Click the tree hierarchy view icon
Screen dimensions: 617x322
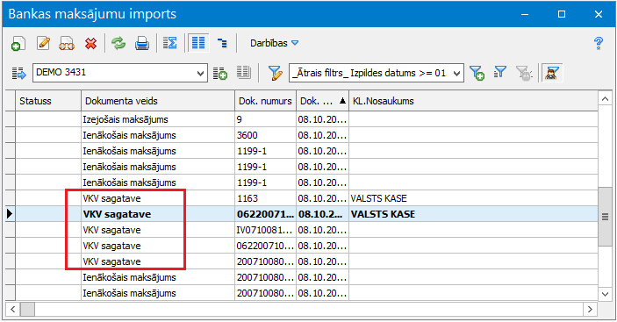coord(222,43)
